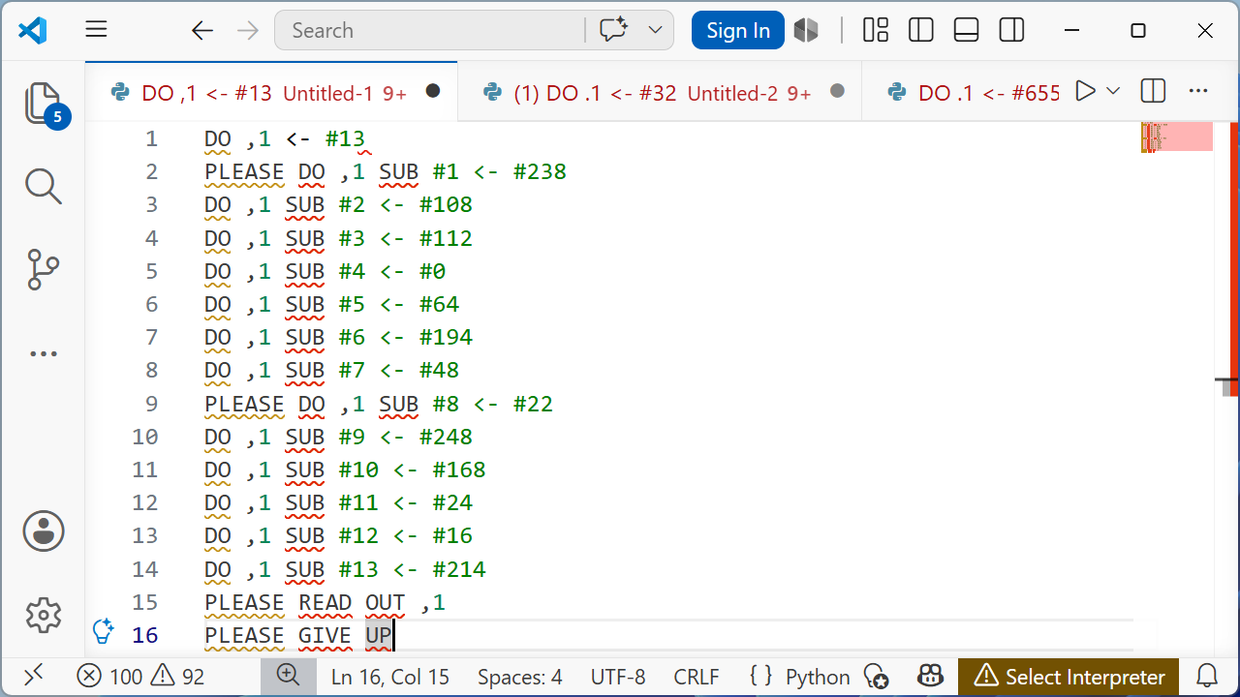Go to line via Ln 16, Col 15
This screenshot has width=1240, height=697.
click(x=390, y=677)
